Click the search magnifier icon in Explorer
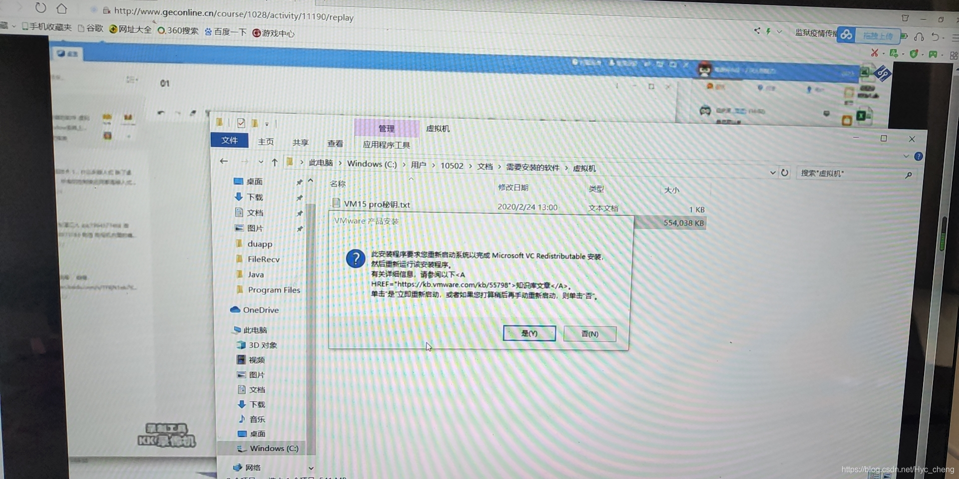This screenshot has width=959, height=479. (x=908, y=175)
